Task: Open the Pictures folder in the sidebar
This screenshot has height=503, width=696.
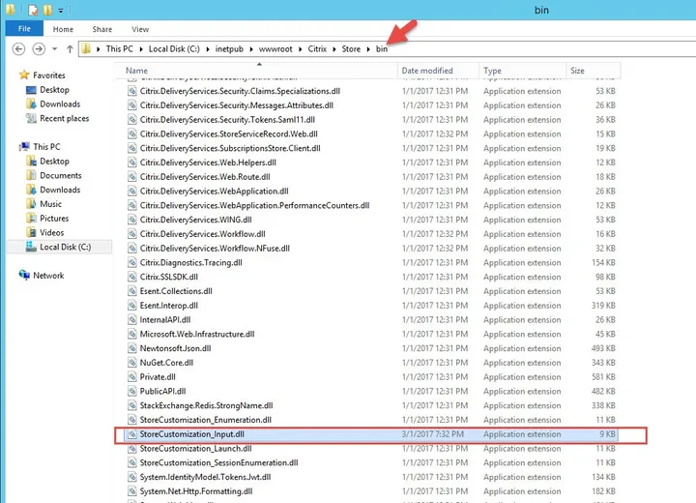Action: [54, 219]
